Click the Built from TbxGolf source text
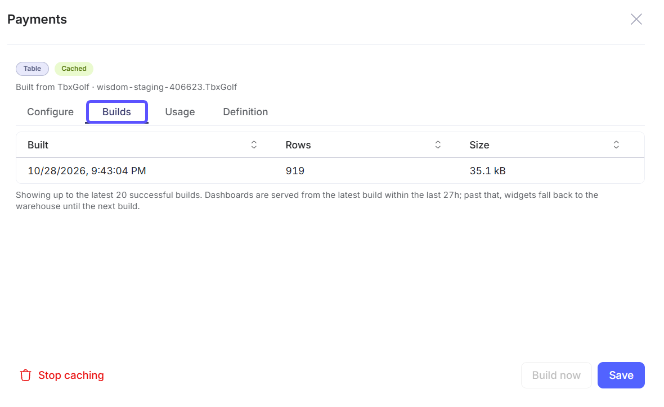Viewport: 664px width, 407px height. [x=126, y=87]
